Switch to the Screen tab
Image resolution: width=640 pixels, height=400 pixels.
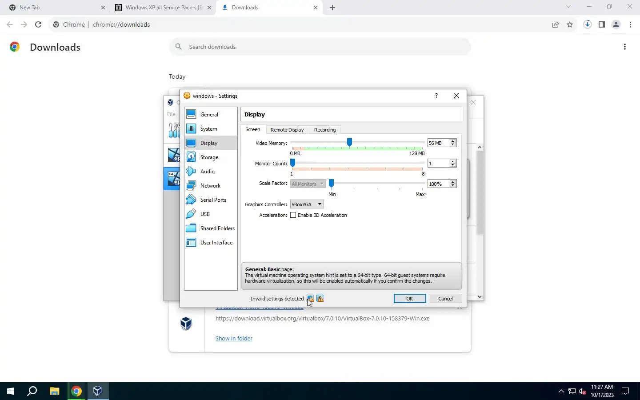[253, 129]
